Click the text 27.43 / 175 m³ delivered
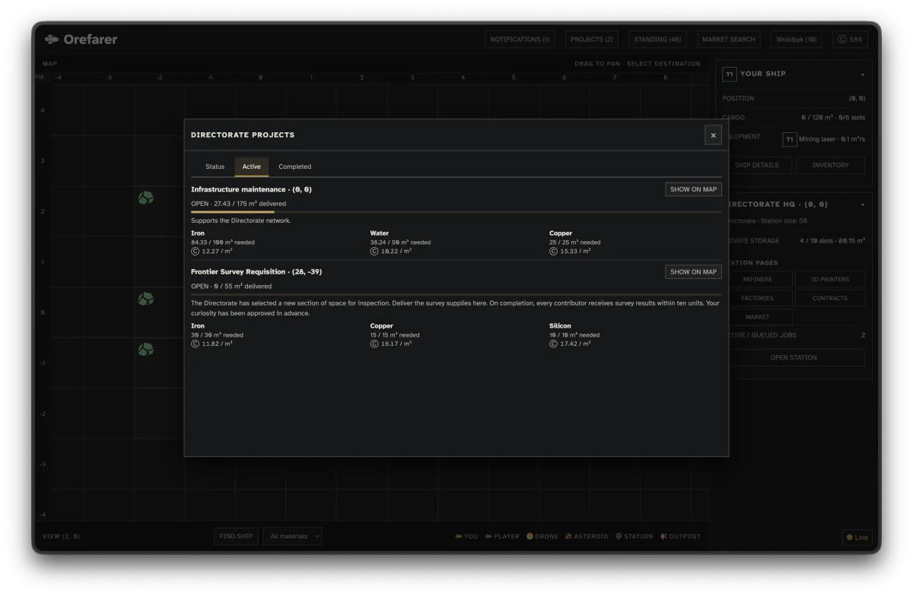Image resolution: width=913 pixels, height=596 pixels. pos(249,204)
